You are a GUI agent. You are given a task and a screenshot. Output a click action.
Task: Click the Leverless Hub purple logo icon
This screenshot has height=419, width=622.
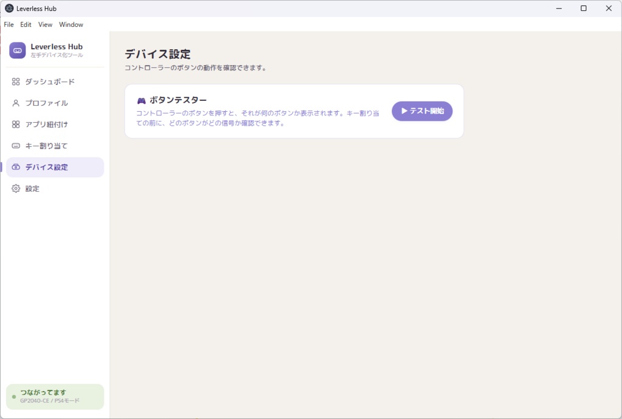coord(18,50)
